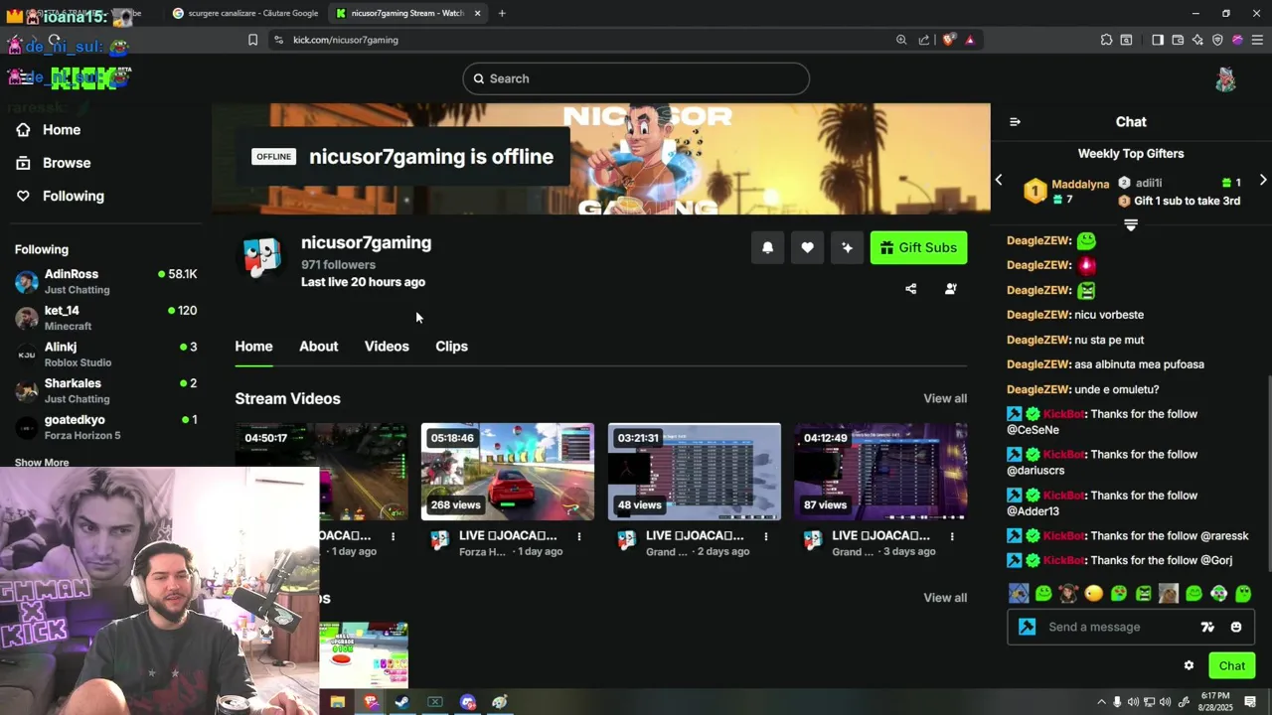Open options menu for the 87 views video
Image resolution: width=1272 pixels, height=715 pixels.
point(952,536)
